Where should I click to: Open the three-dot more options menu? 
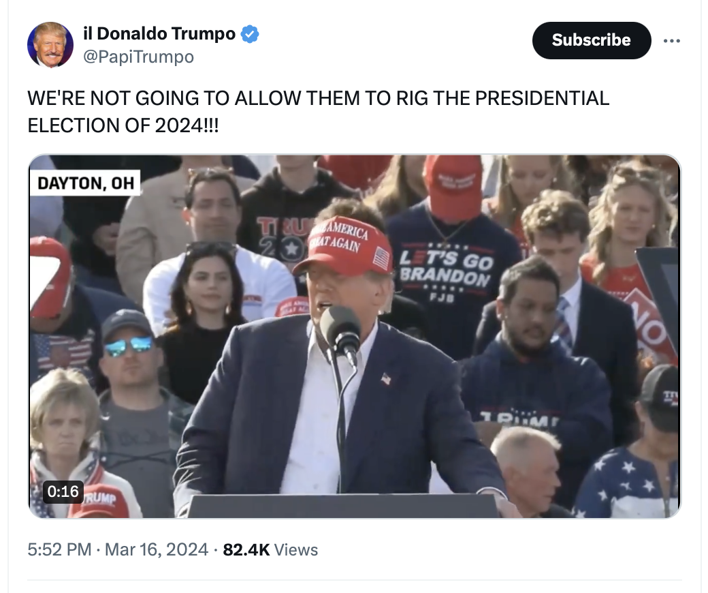click(671, 41)
